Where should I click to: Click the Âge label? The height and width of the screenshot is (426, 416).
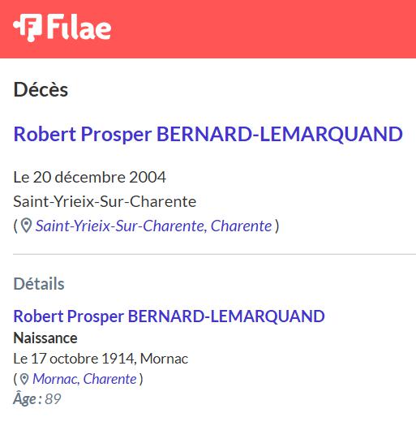coord(27,399)
